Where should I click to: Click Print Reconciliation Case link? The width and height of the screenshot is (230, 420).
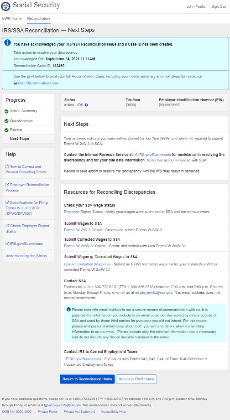point(38,83)
